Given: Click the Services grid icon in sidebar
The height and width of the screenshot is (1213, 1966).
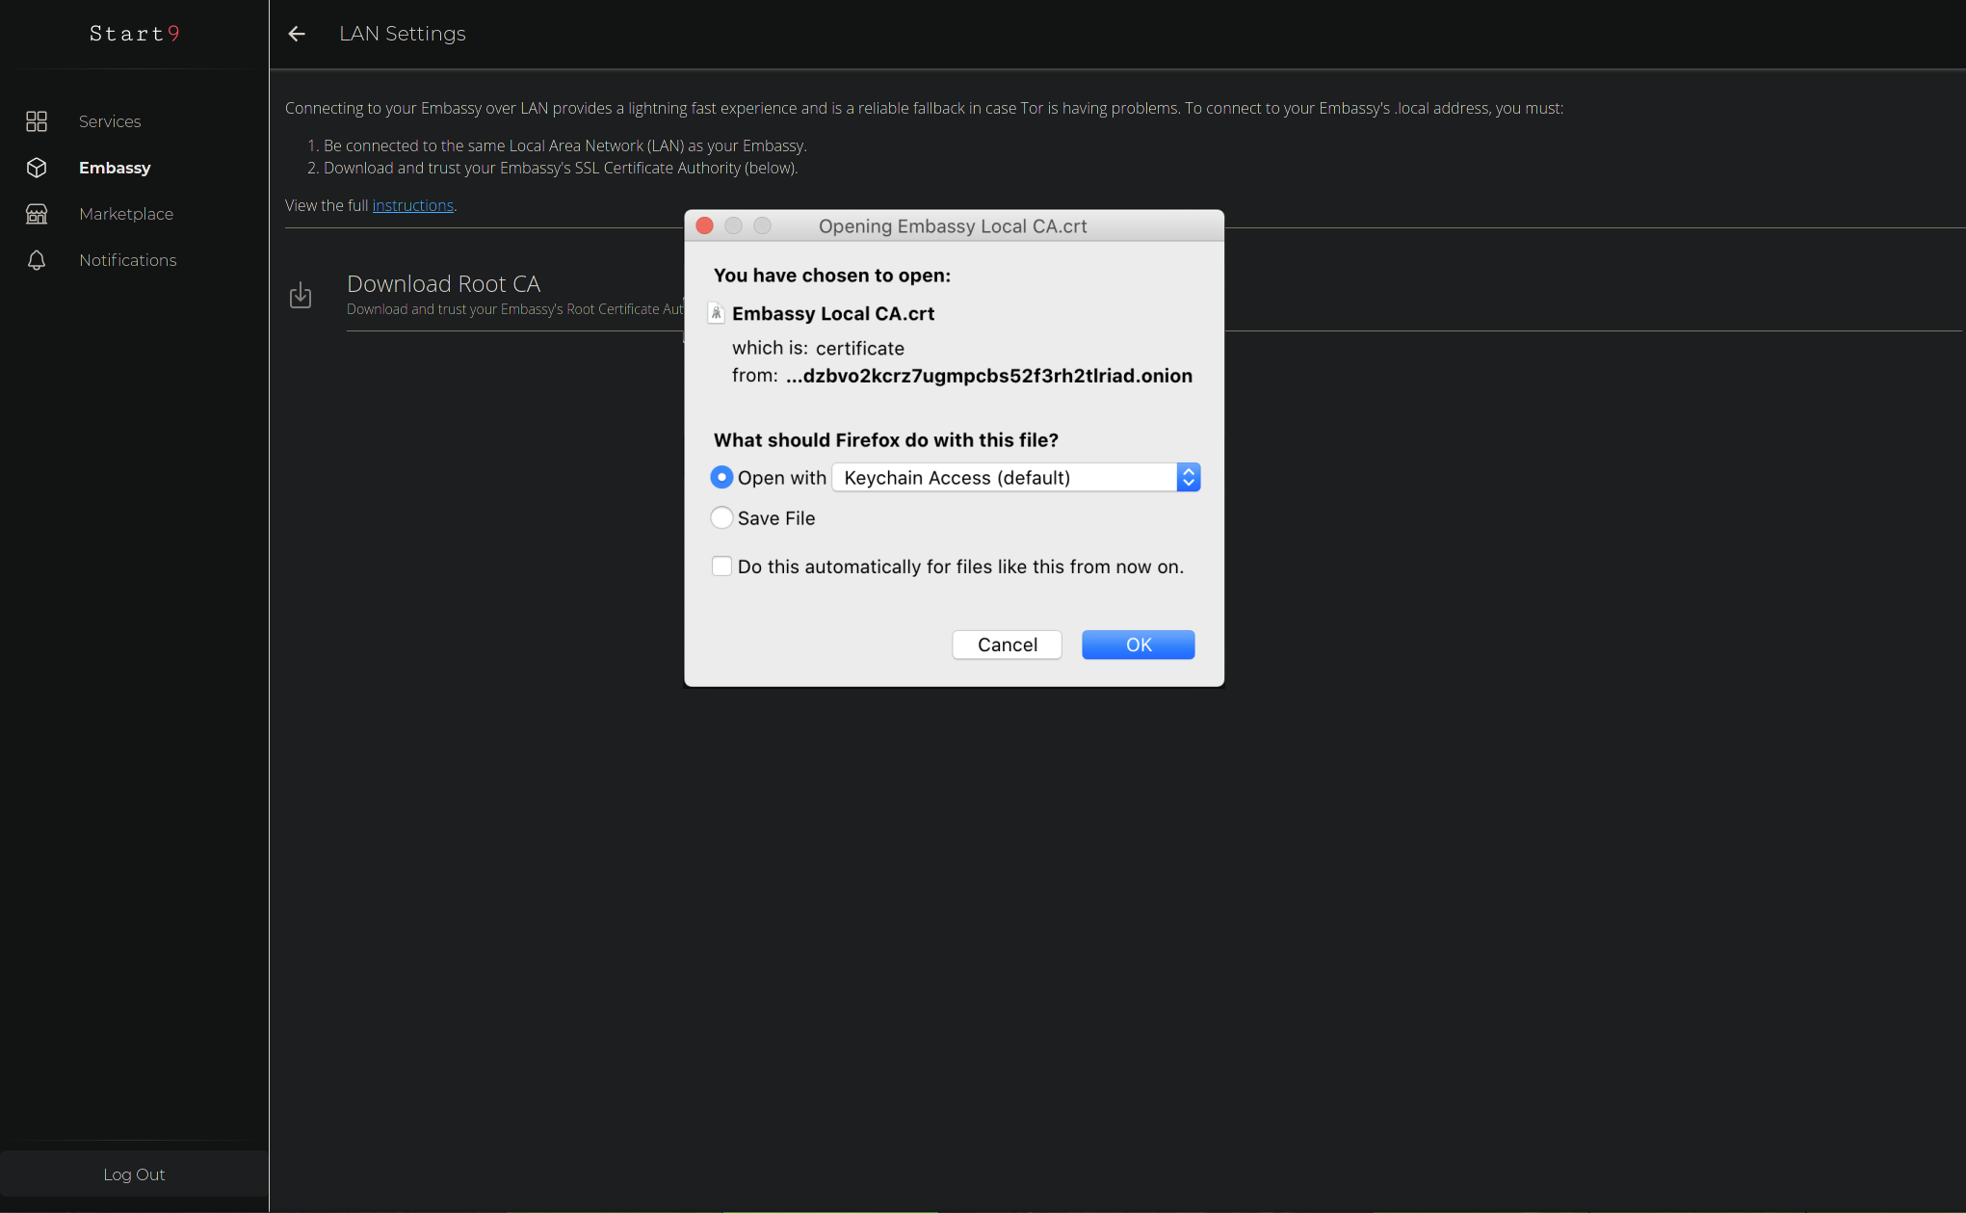Looking at the screenshot, I should [37, 121].
